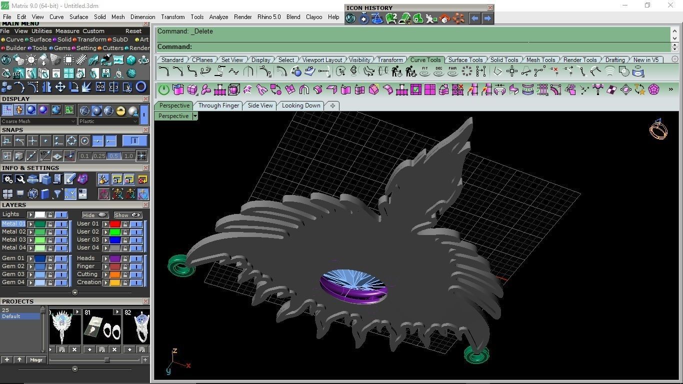This screenshot has height=384, width=683.
Task: Toggle the Point object snap
Action: coord(45,141)
